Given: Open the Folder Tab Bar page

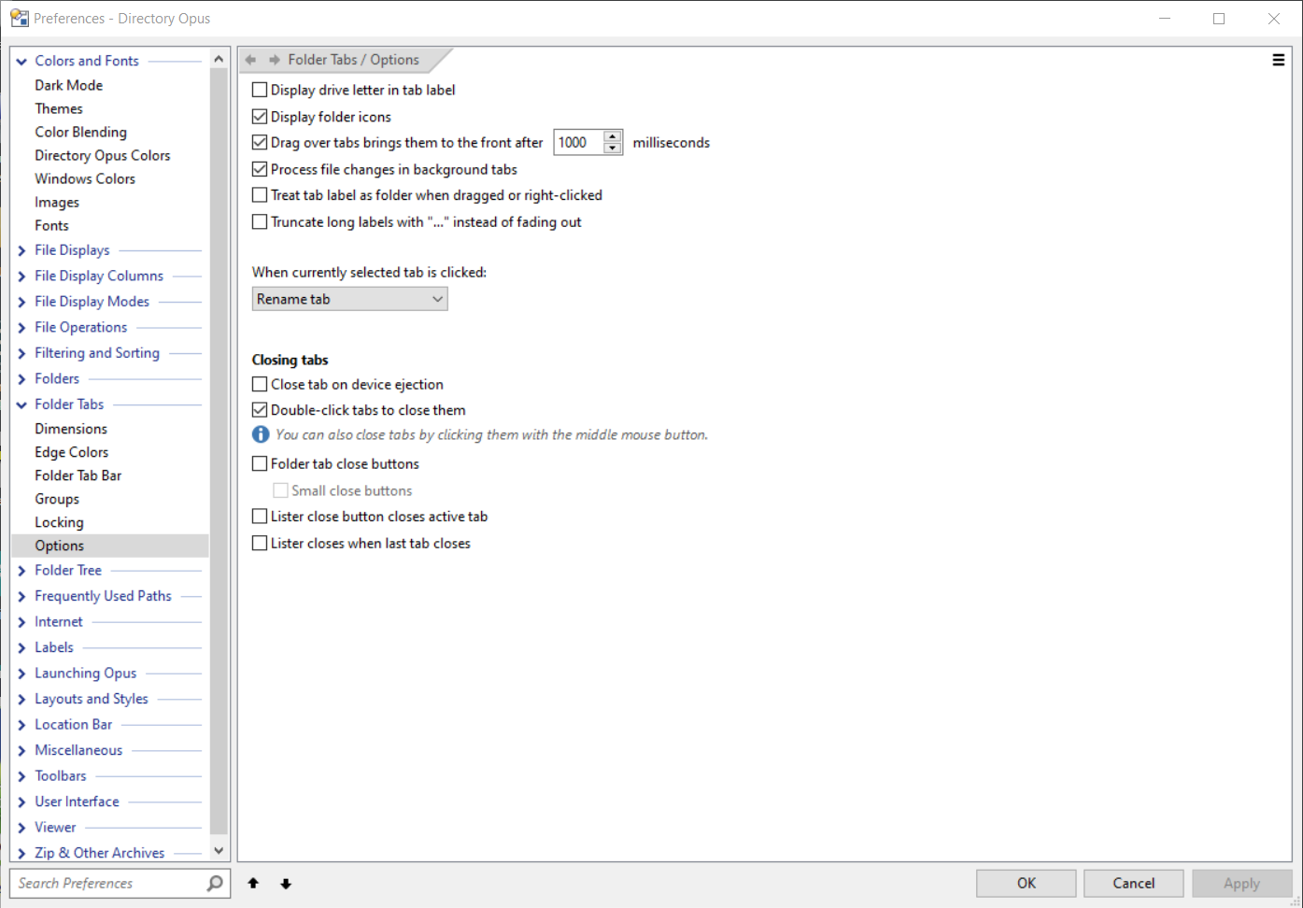Looking at the screenshot, I should 78,475.
